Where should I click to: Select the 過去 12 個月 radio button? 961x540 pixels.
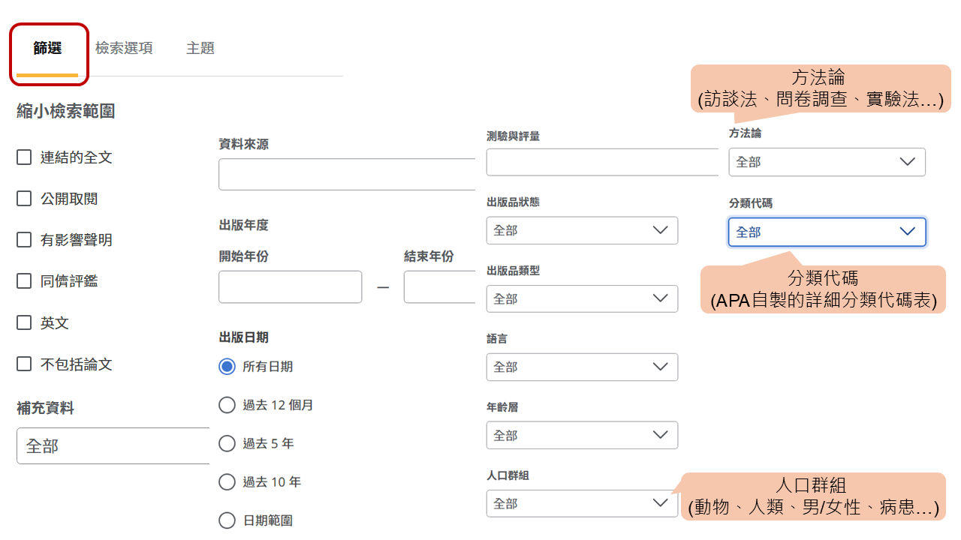(227, 405)
